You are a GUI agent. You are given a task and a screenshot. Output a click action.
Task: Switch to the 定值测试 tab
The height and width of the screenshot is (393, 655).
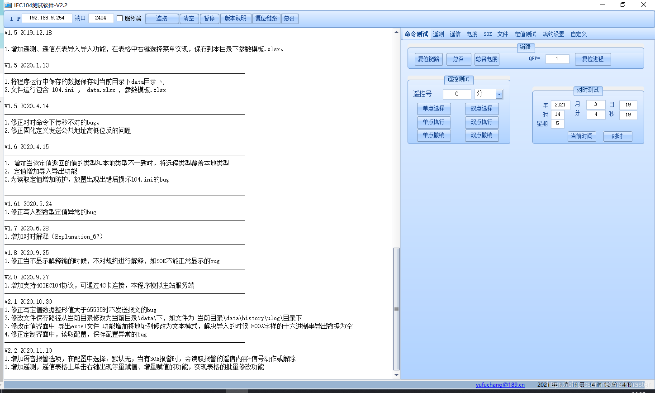[525, 34]
